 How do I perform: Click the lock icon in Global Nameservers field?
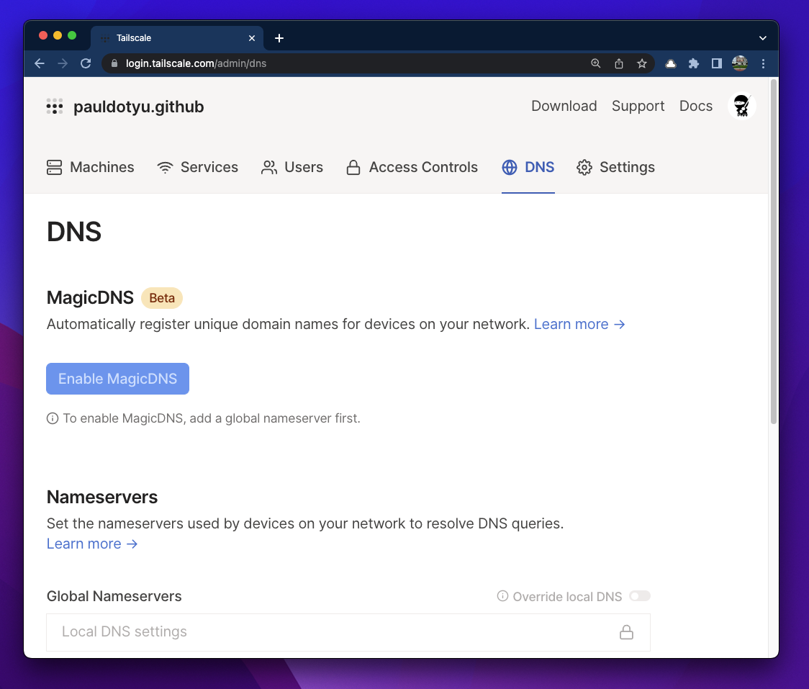pos(626,632)
